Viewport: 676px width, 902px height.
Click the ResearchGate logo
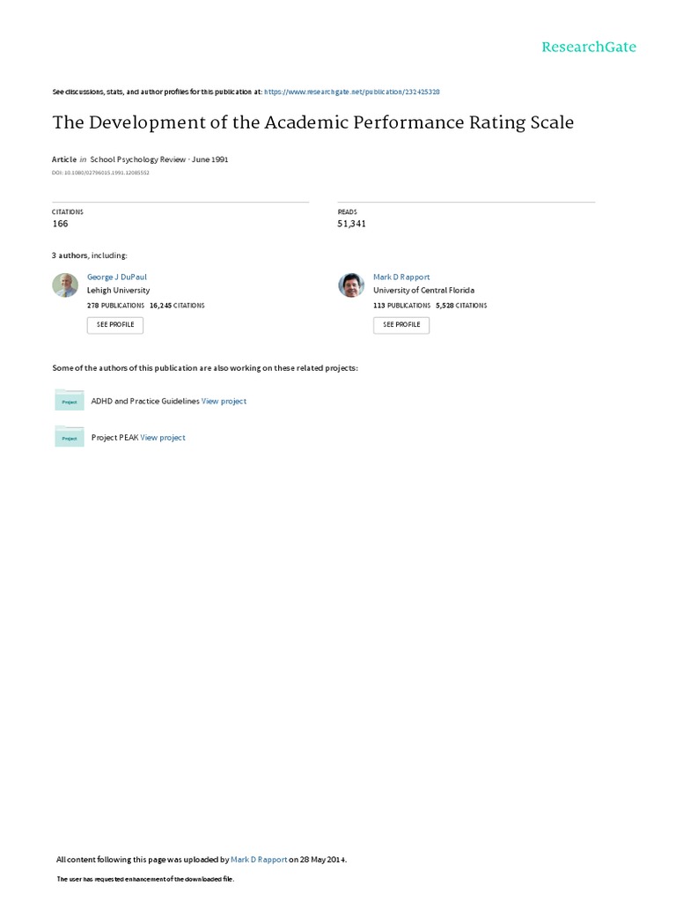tap(589, 47)
